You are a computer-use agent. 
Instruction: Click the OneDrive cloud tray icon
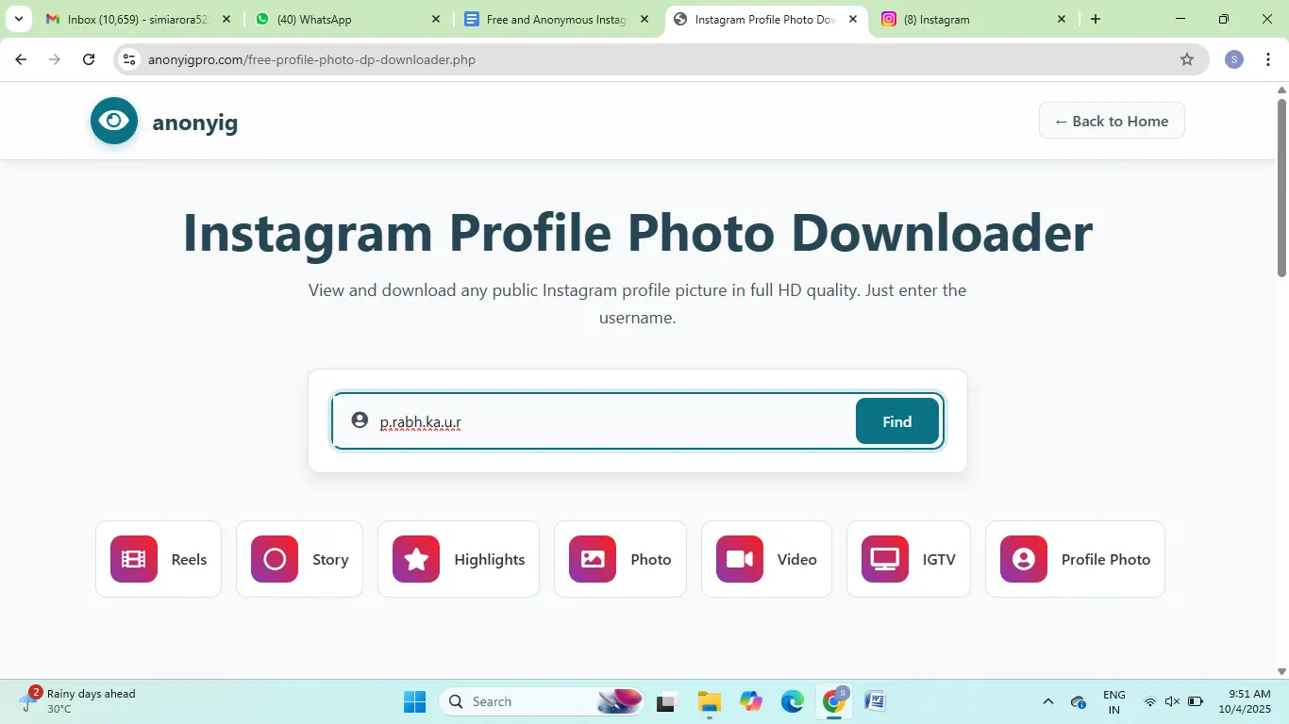click(x=1079, y=701)
